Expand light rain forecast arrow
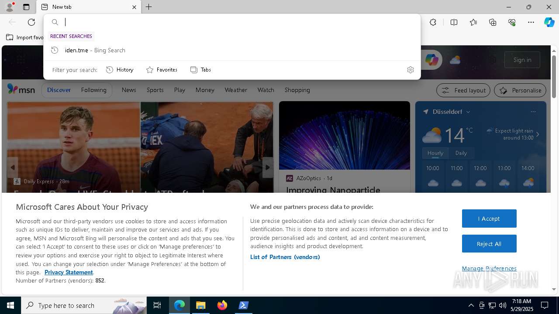559x314 pixels. click(x=538, y=134)
